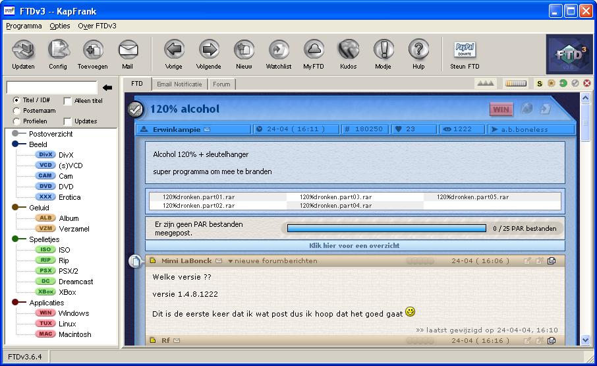
Task: Click the PAR bestanden progress bar
Action: (386, 228)
